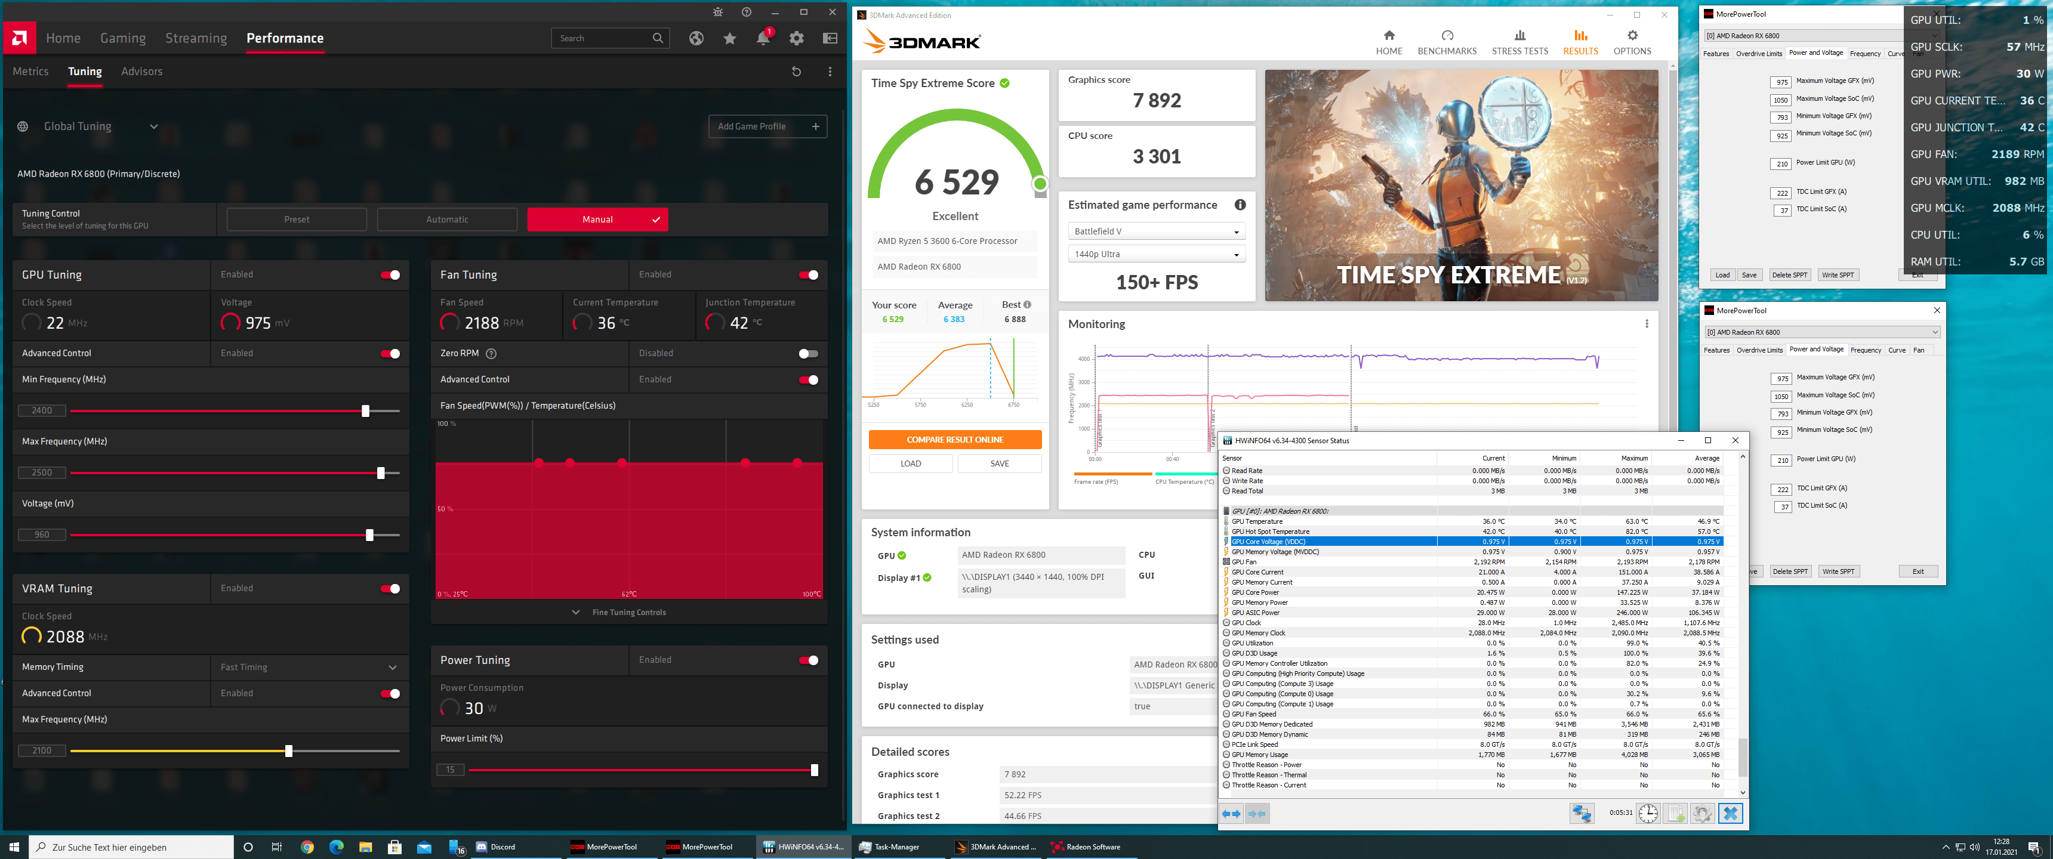Toggle VRAM Tuning Advanced Control switch

click(390, 694)
